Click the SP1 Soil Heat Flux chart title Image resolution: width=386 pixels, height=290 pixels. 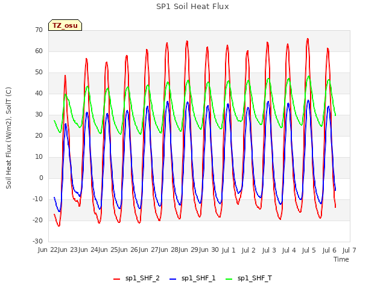pos(192,7)
